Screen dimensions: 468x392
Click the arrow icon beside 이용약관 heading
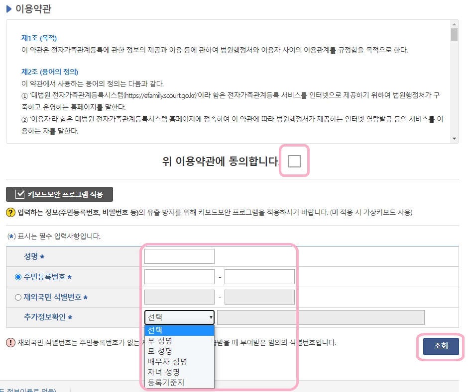[x=10, y=9]
